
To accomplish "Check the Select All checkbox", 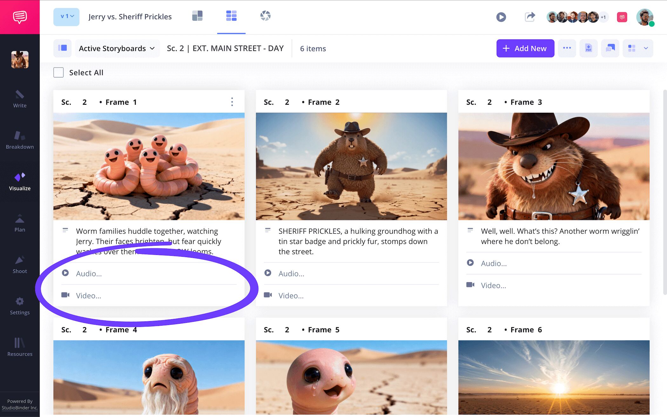I will pyautogui.click(x=58, y=72).
